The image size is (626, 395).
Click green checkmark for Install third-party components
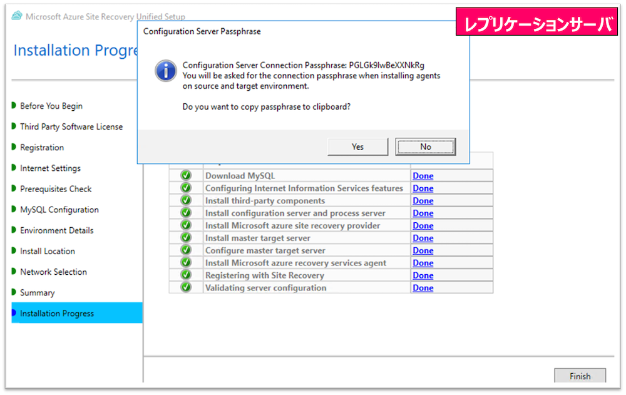click(x=186, y=201)
